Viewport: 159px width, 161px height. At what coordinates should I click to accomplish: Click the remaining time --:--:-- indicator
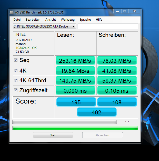[127, 122]
